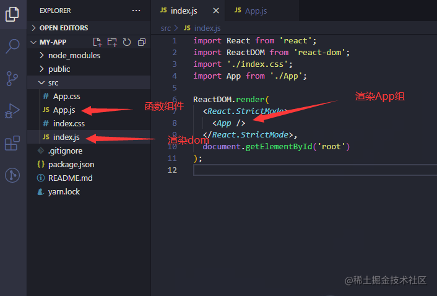Click './App' import path on line 4
Screen dimensions: 437x296
coord(286,76)
